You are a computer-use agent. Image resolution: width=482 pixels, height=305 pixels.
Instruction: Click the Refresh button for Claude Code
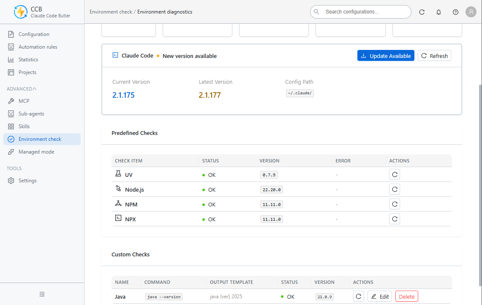tap(434, 56)
